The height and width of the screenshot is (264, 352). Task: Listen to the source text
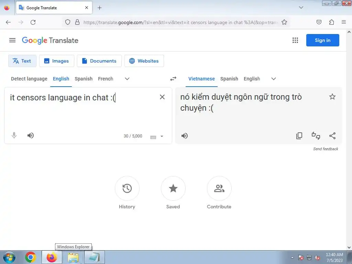pos(31,135)
